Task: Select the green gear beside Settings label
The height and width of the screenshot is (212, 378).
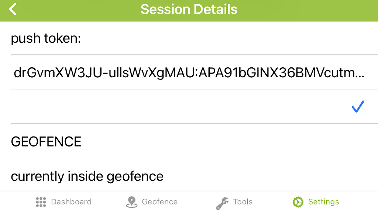Action: point(298,202)
